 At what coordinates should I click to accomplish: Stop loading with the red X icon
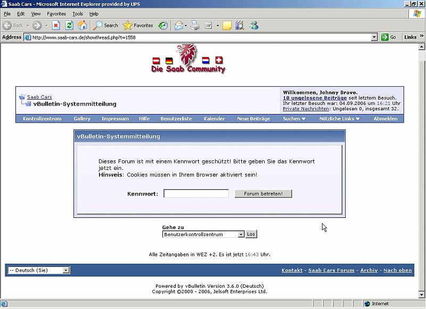coord(56,26)
